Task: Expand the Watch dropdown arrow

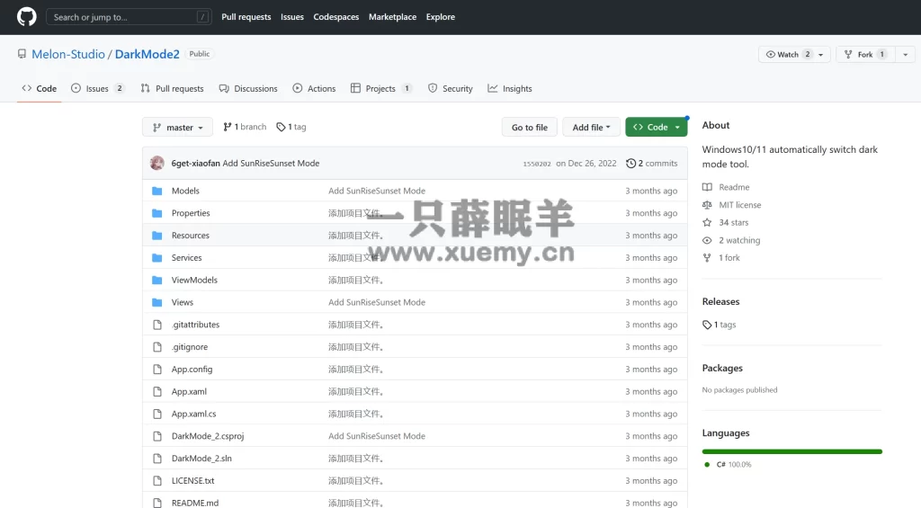Action: [821, 54]
